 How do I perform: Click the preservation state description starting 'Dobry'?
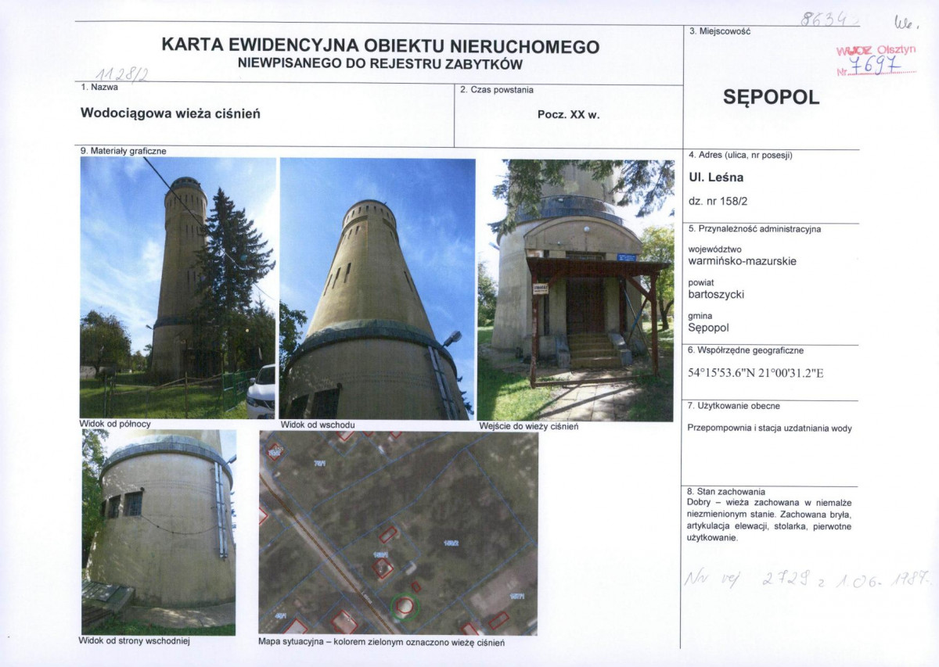769,520
